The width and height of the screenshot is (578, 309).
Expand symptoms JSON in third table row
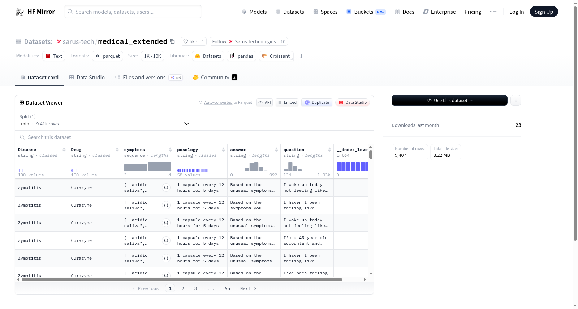pyautogui.click(x=166, y=223)
